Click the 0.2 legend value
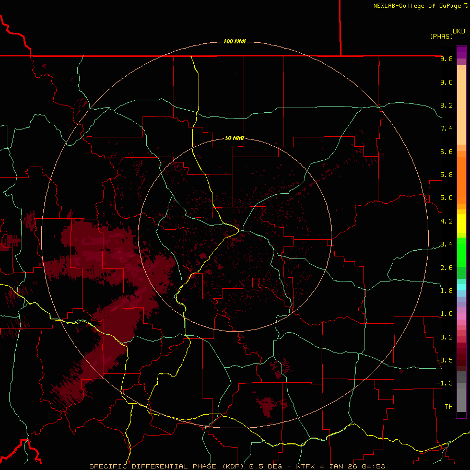The image size is (470, 470). pos(446,337)
